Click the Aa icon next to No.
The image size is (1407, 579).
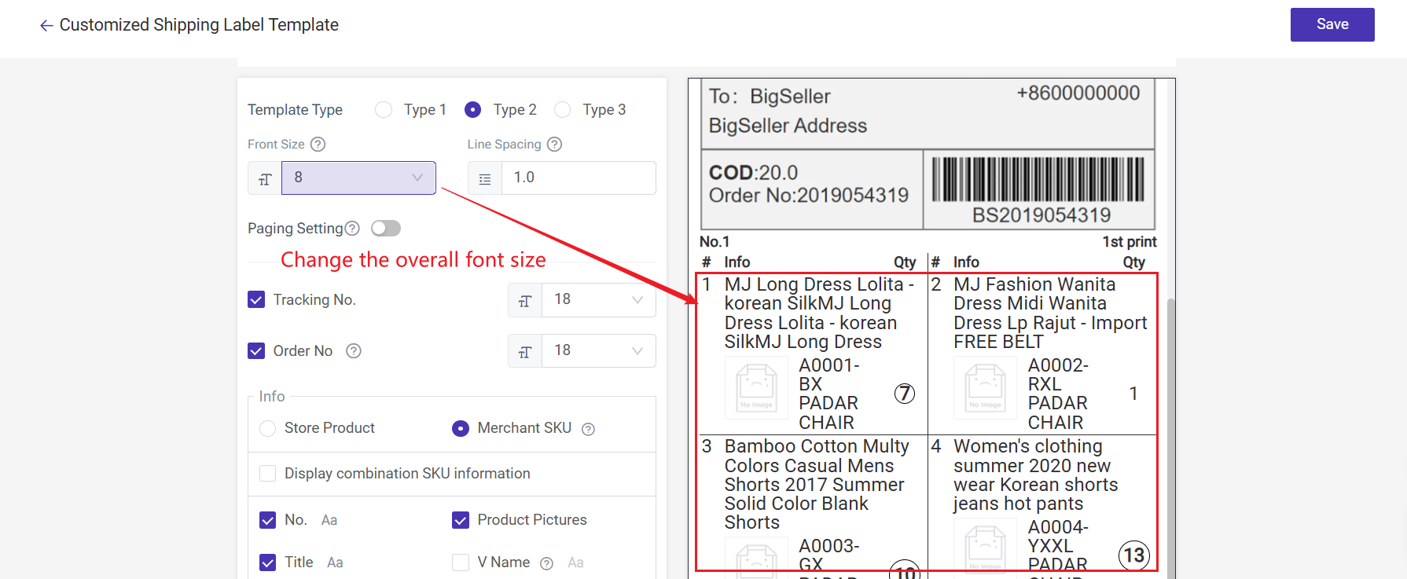click(329, 520)
